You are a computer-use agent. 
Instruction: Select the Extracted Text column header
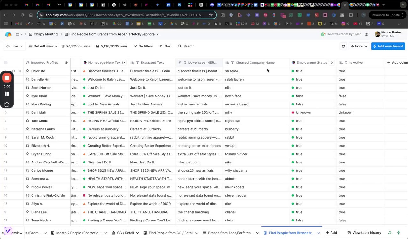pyautogui.click(x=152, y=62)
